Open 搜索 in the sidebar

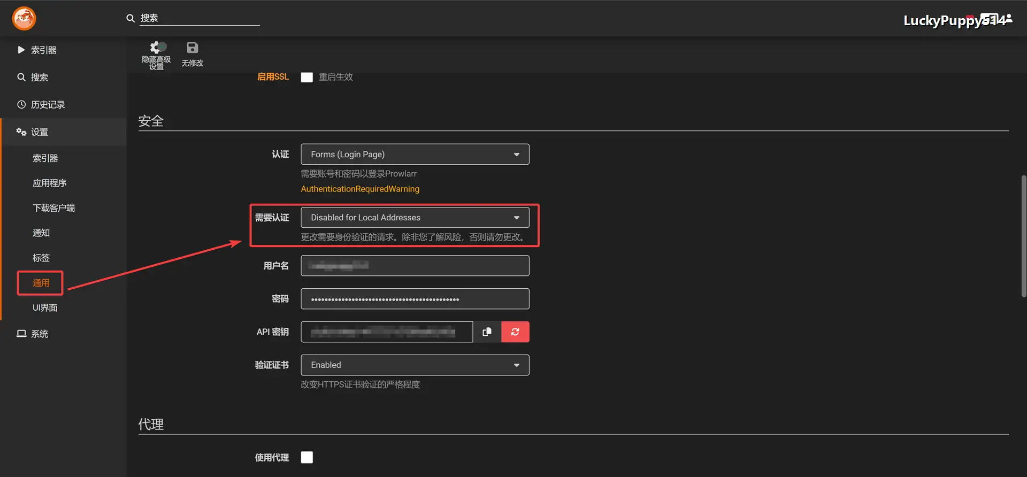(63, 77)
